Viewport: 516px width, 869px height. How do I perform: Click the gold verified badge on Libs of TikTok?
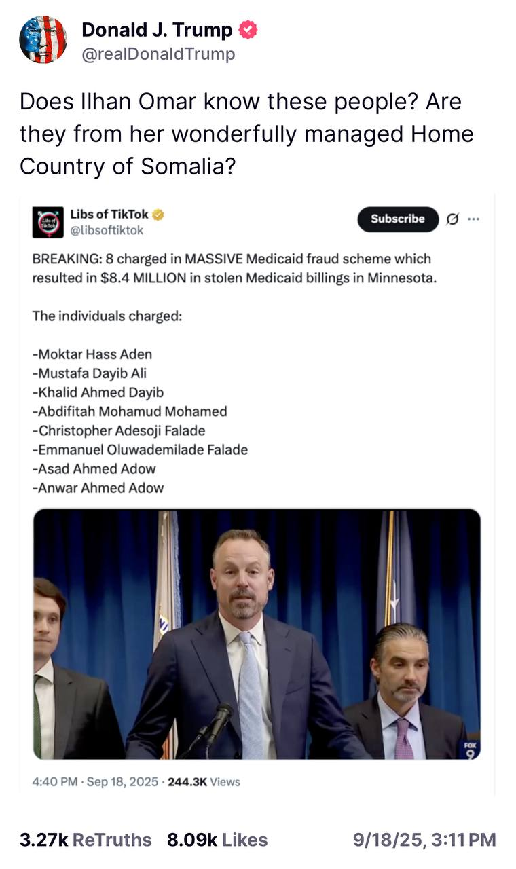(158, 215)
